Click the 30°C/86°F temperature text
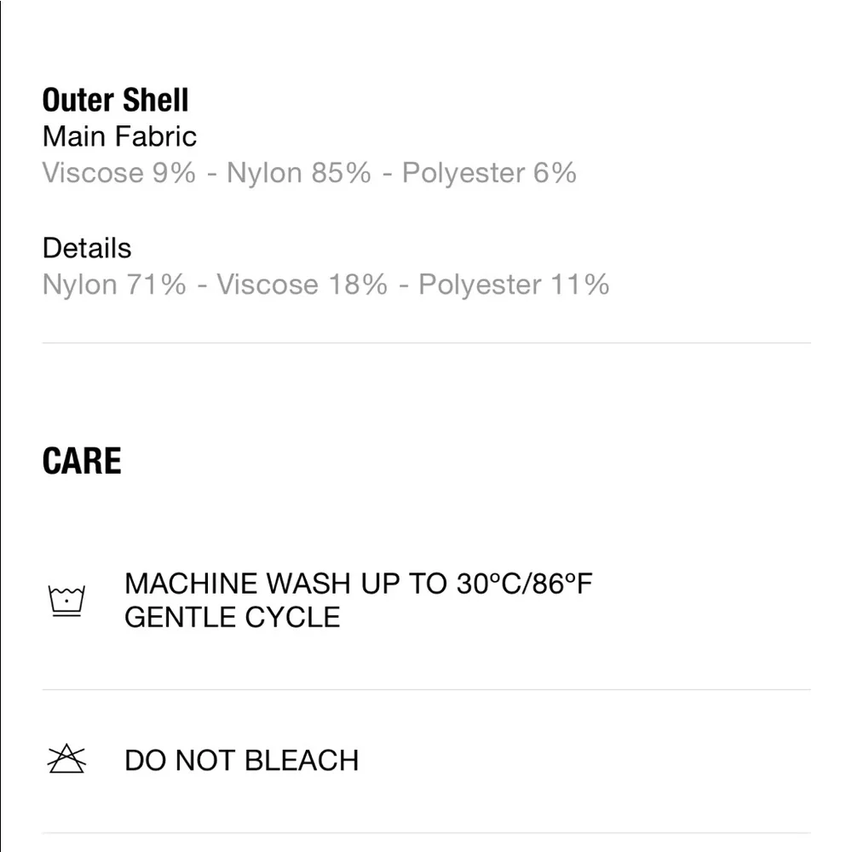Screen dimensions: 852x852 (x=524, y=584)
